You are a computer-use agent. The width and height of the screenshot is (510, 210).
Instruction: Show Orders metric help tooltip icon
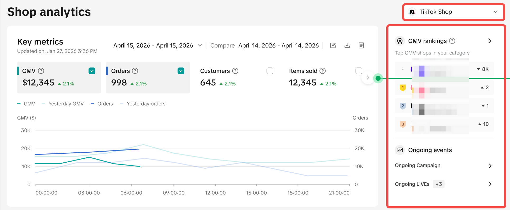[x=135, y=71]
